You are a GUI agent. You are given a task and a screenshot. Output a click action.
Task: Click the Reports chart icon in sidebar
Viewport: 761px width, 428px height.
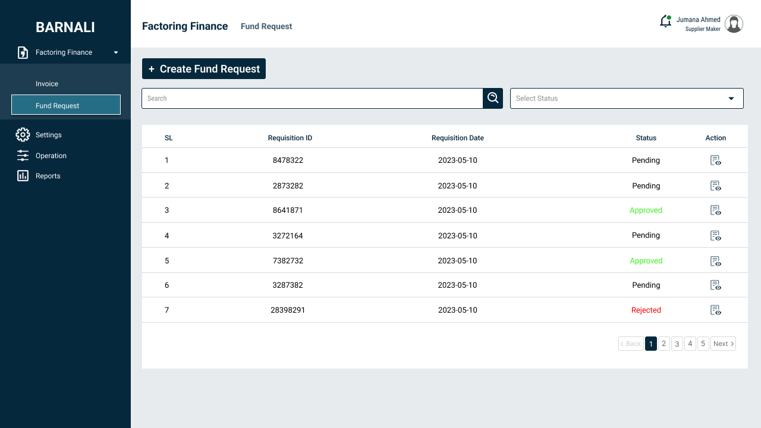pyautogui.click(x=23, y=176)
